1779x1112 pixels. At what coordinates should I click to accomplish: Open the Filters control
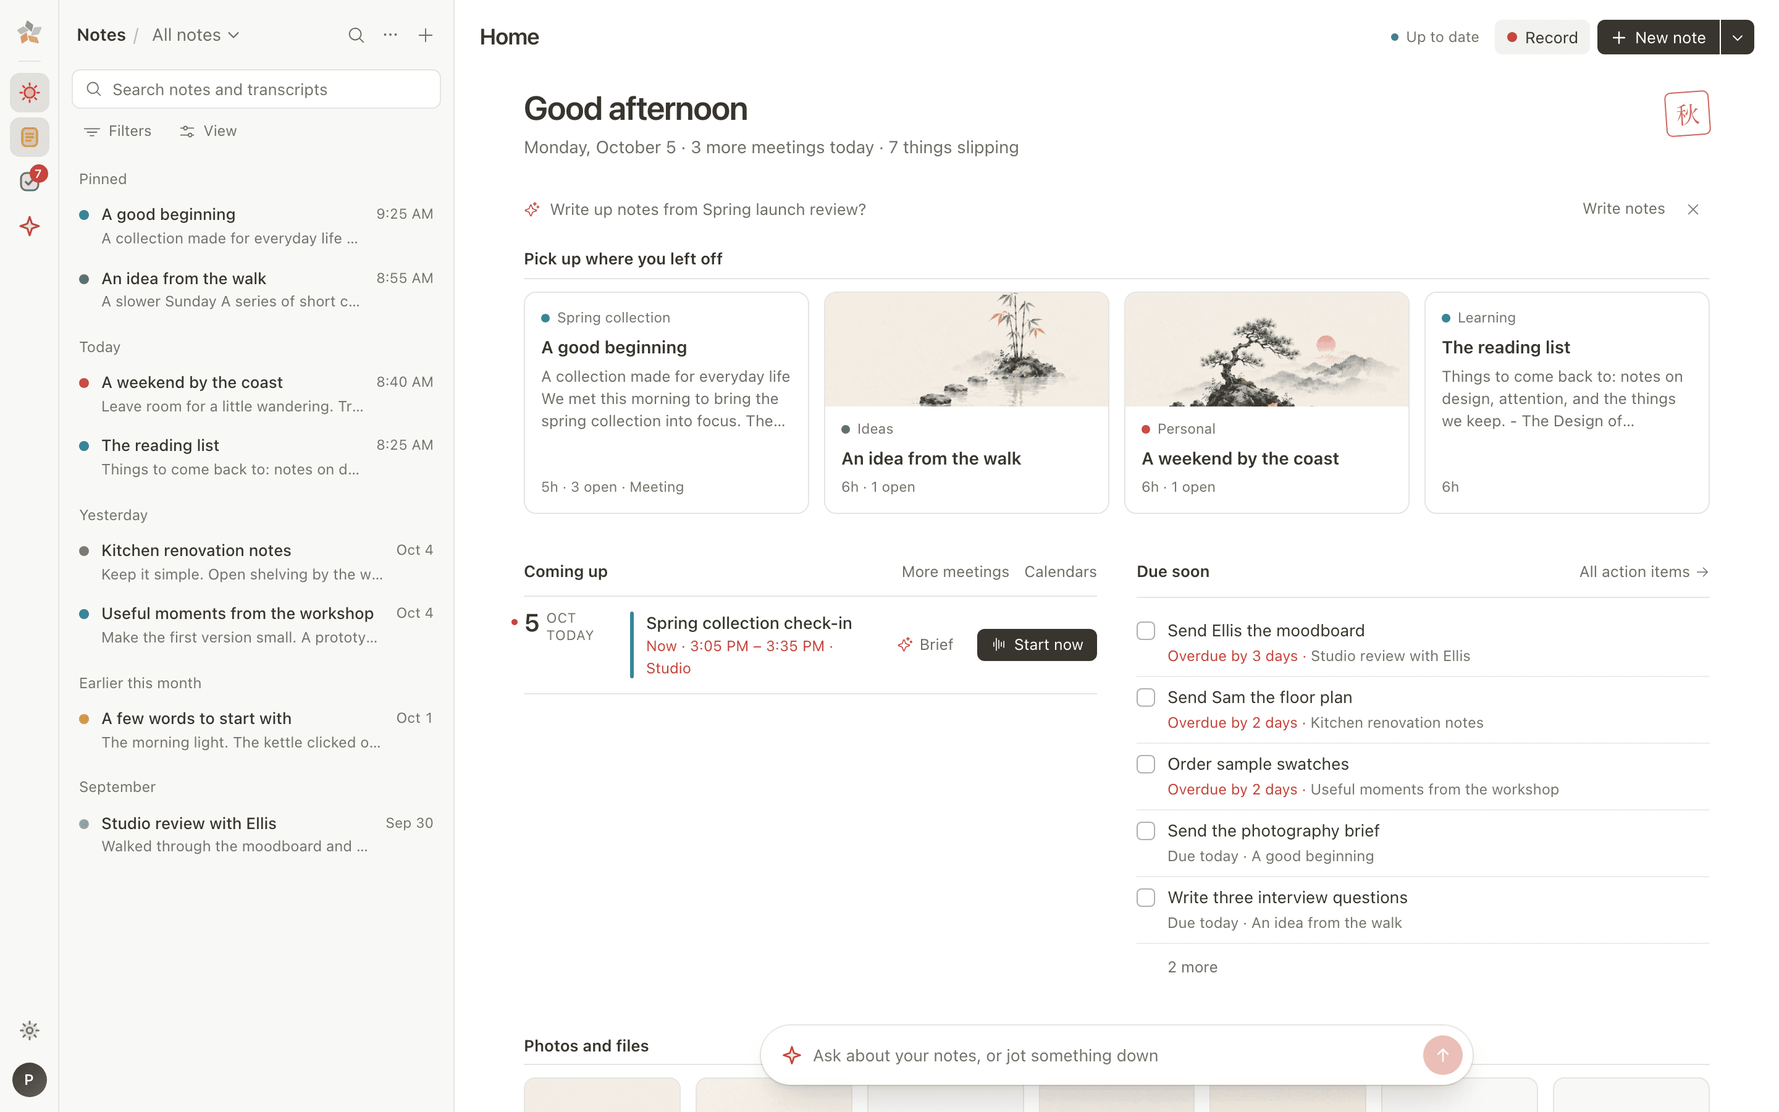coord(117,131)
